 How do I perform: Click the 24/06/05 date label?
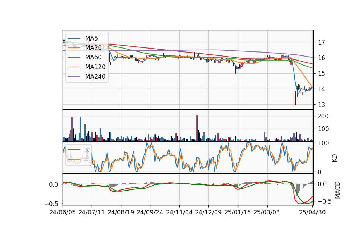coord(62,212)
